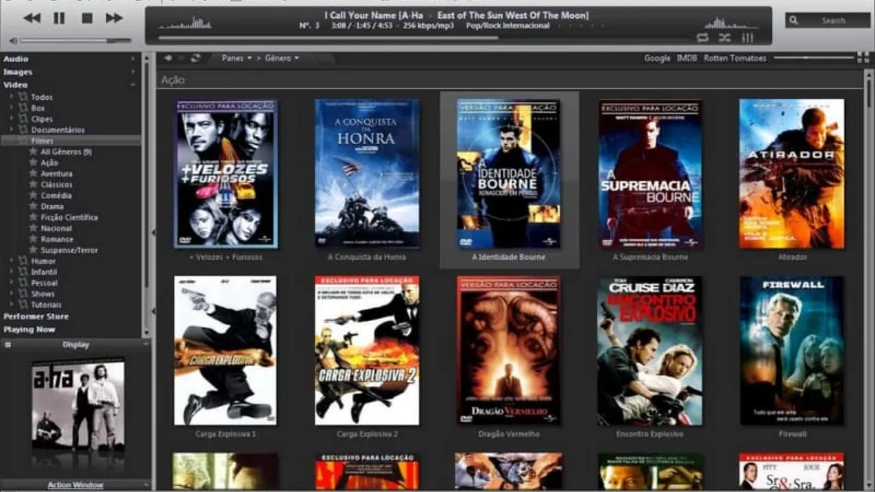Click the Infantil library icon
The image size is (875, 492).
23,272
